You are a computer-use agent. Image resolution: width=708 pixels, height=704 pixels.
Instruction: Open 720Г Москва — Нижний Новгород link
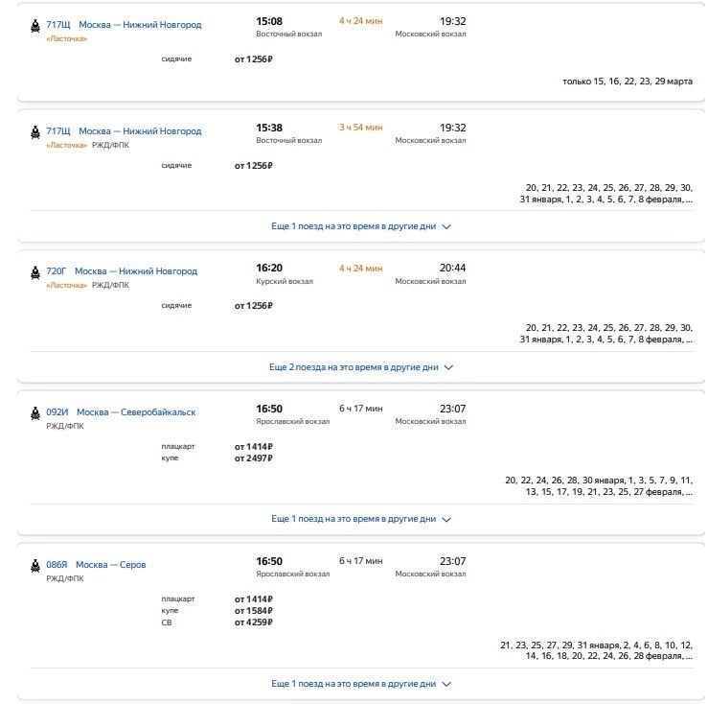pos(135,271)
